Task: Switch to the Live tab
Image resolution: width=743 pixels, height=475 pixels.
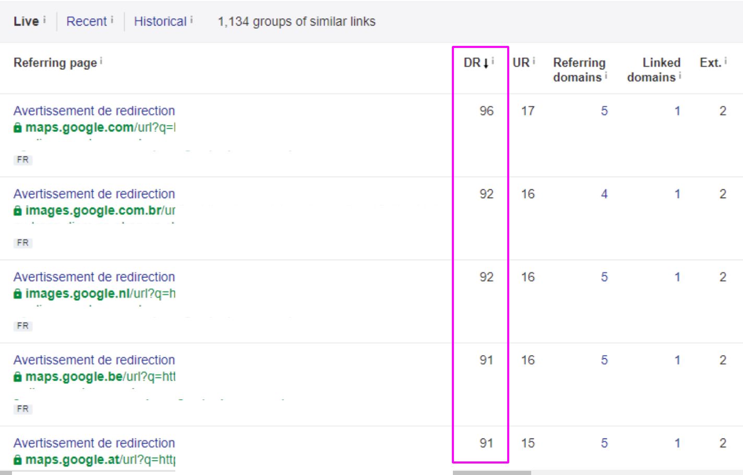Action: (x=26, y=21)
